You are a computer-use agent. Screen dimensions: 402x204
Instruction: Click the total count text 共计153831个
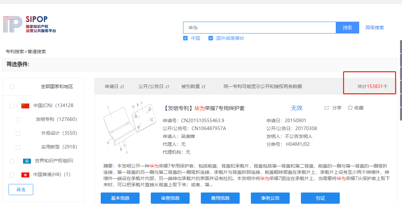pos(373,86)
